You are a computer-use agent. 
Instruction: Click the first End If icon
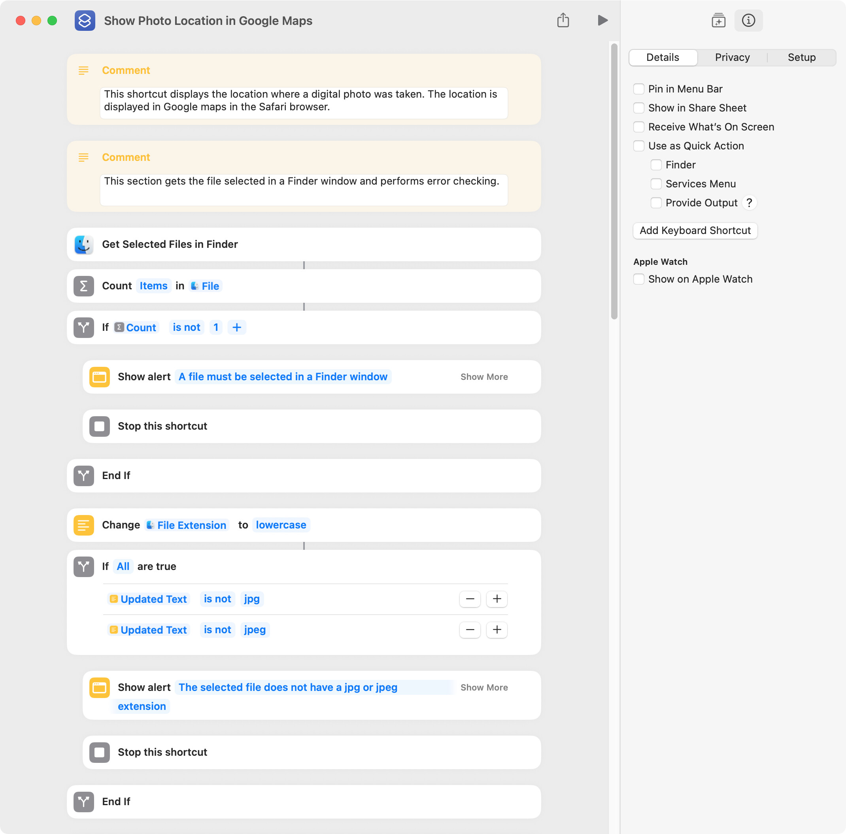pyautogui.click(x=84, y=476)
